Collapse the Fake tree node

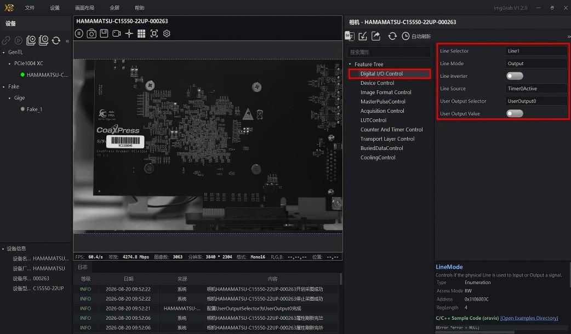[x=4, y=87]
